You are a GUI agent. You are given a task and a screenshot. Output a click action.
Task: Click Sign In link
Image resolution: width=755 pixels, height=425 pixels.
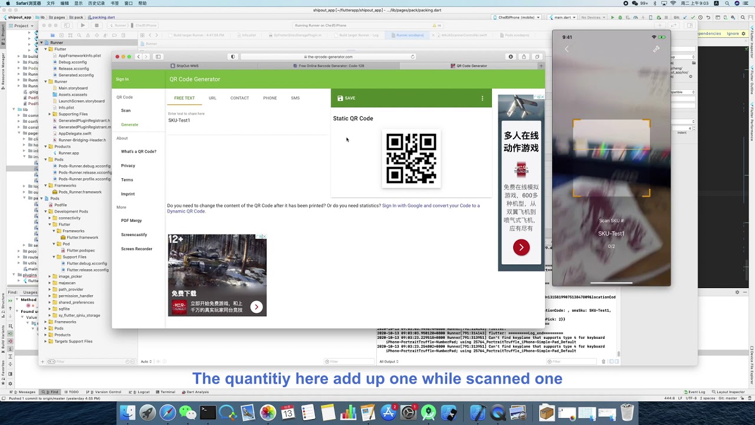click(x=122, y=79)
